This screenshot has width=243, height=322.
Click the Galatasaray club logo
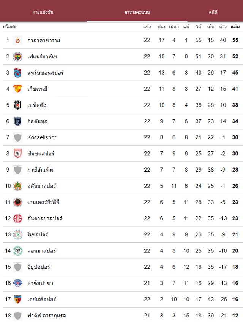point(18,40)
